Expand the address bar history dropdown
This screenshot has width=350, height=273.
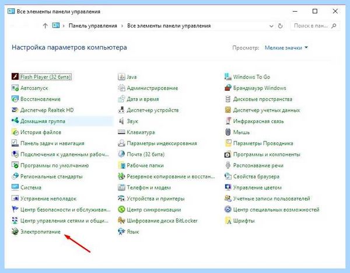coord(271,26)
